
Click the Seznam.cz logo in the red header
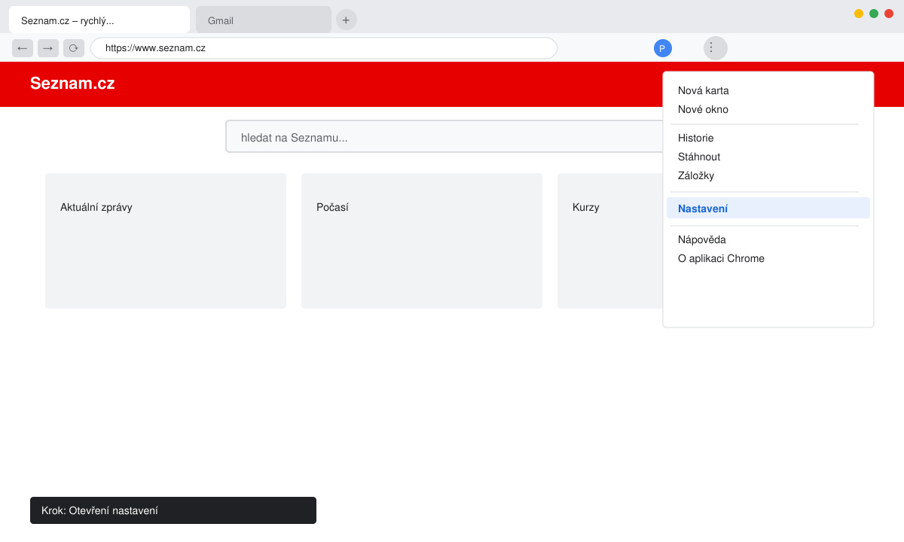pyautogui.click(x=72, y=84)
